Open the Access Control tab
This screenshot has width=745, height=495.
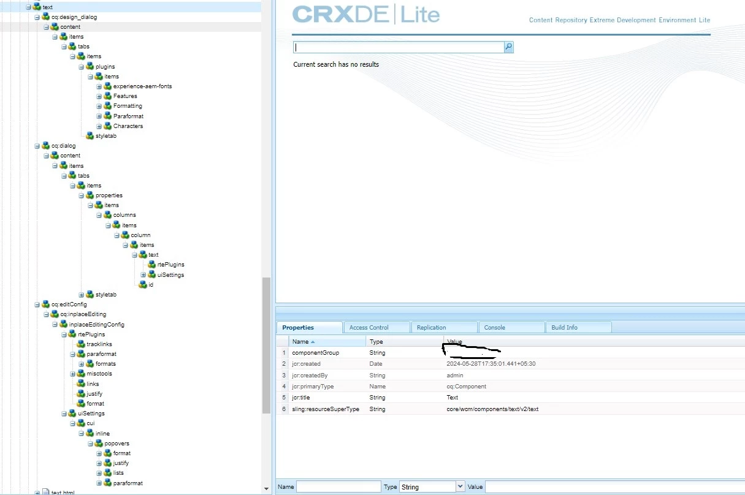tap(376, 328)
